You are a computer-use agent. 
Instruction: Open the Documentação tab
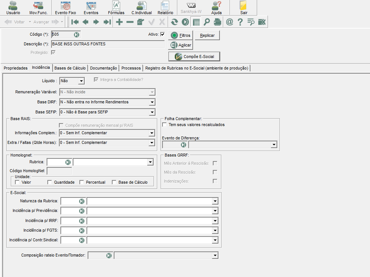click(x=104, y=68)
